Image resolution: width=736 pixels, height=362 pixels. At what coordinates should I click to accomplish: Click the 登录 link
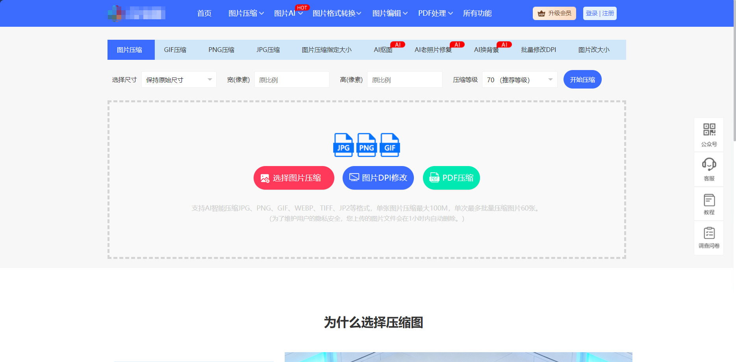(x=591, y=13)
